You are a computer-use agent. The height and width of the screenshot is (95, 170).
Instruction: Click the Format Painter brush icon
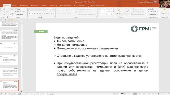(4, 14)
